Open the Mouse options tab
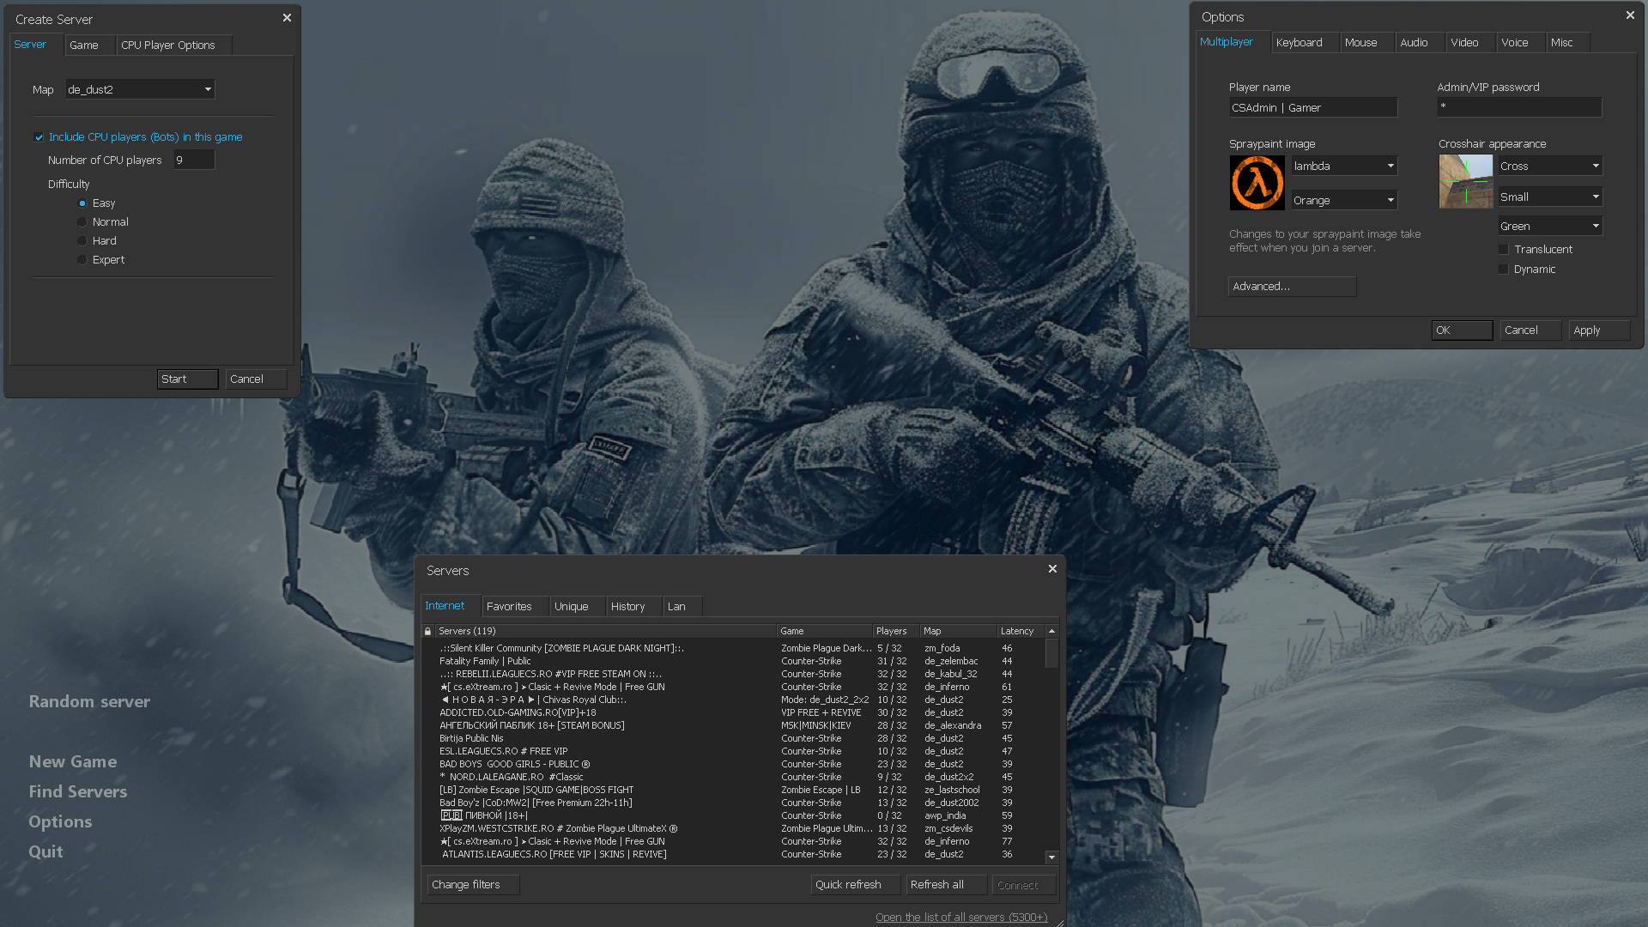This screenshot has height=927, width=1648. click(1367, 43)
